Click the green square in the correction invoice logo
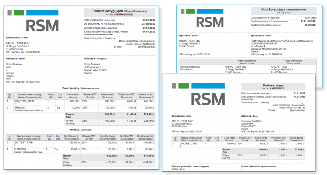 tap(19, 13)
